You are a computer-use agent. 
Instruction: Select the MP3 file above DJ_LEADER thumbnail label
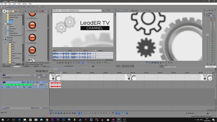click(x=32, y=38)
